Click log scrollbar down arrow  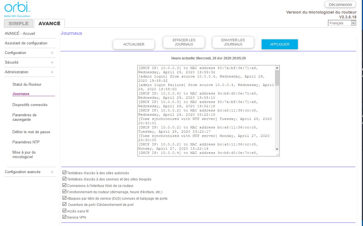(277, 149)
